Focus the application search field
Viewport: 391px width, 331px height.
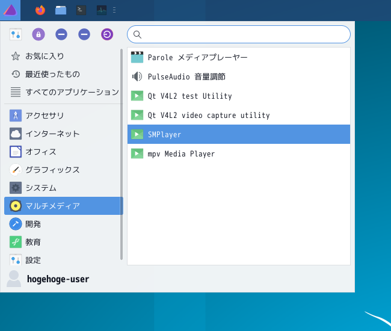(x=239, y=34)
